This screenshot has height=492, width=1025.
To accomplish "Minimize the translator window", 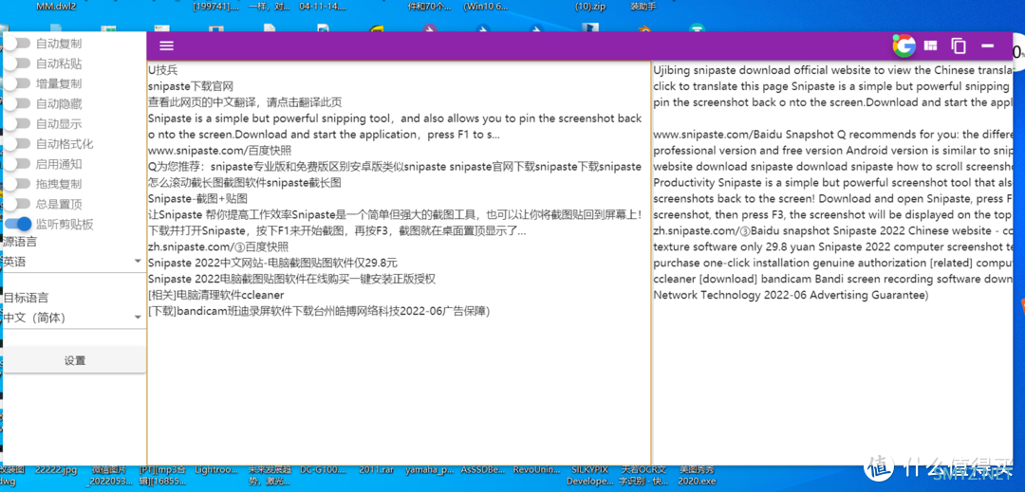I will (x=988, y=46).
